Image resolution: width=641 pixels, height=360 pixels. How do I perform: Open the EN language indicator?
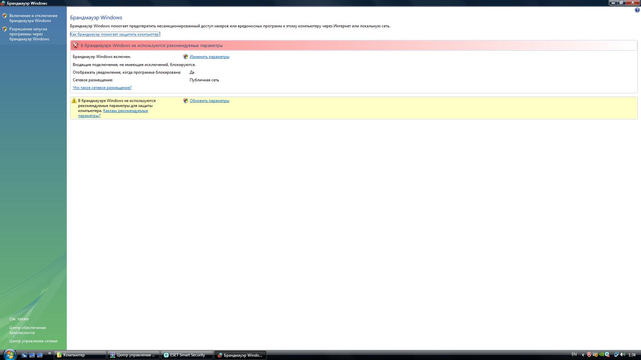(x=574, y=354)
